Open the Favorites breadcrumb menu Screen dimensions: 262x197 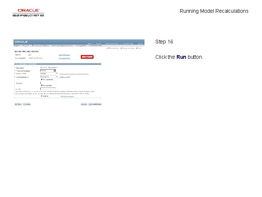coord(17,46)
